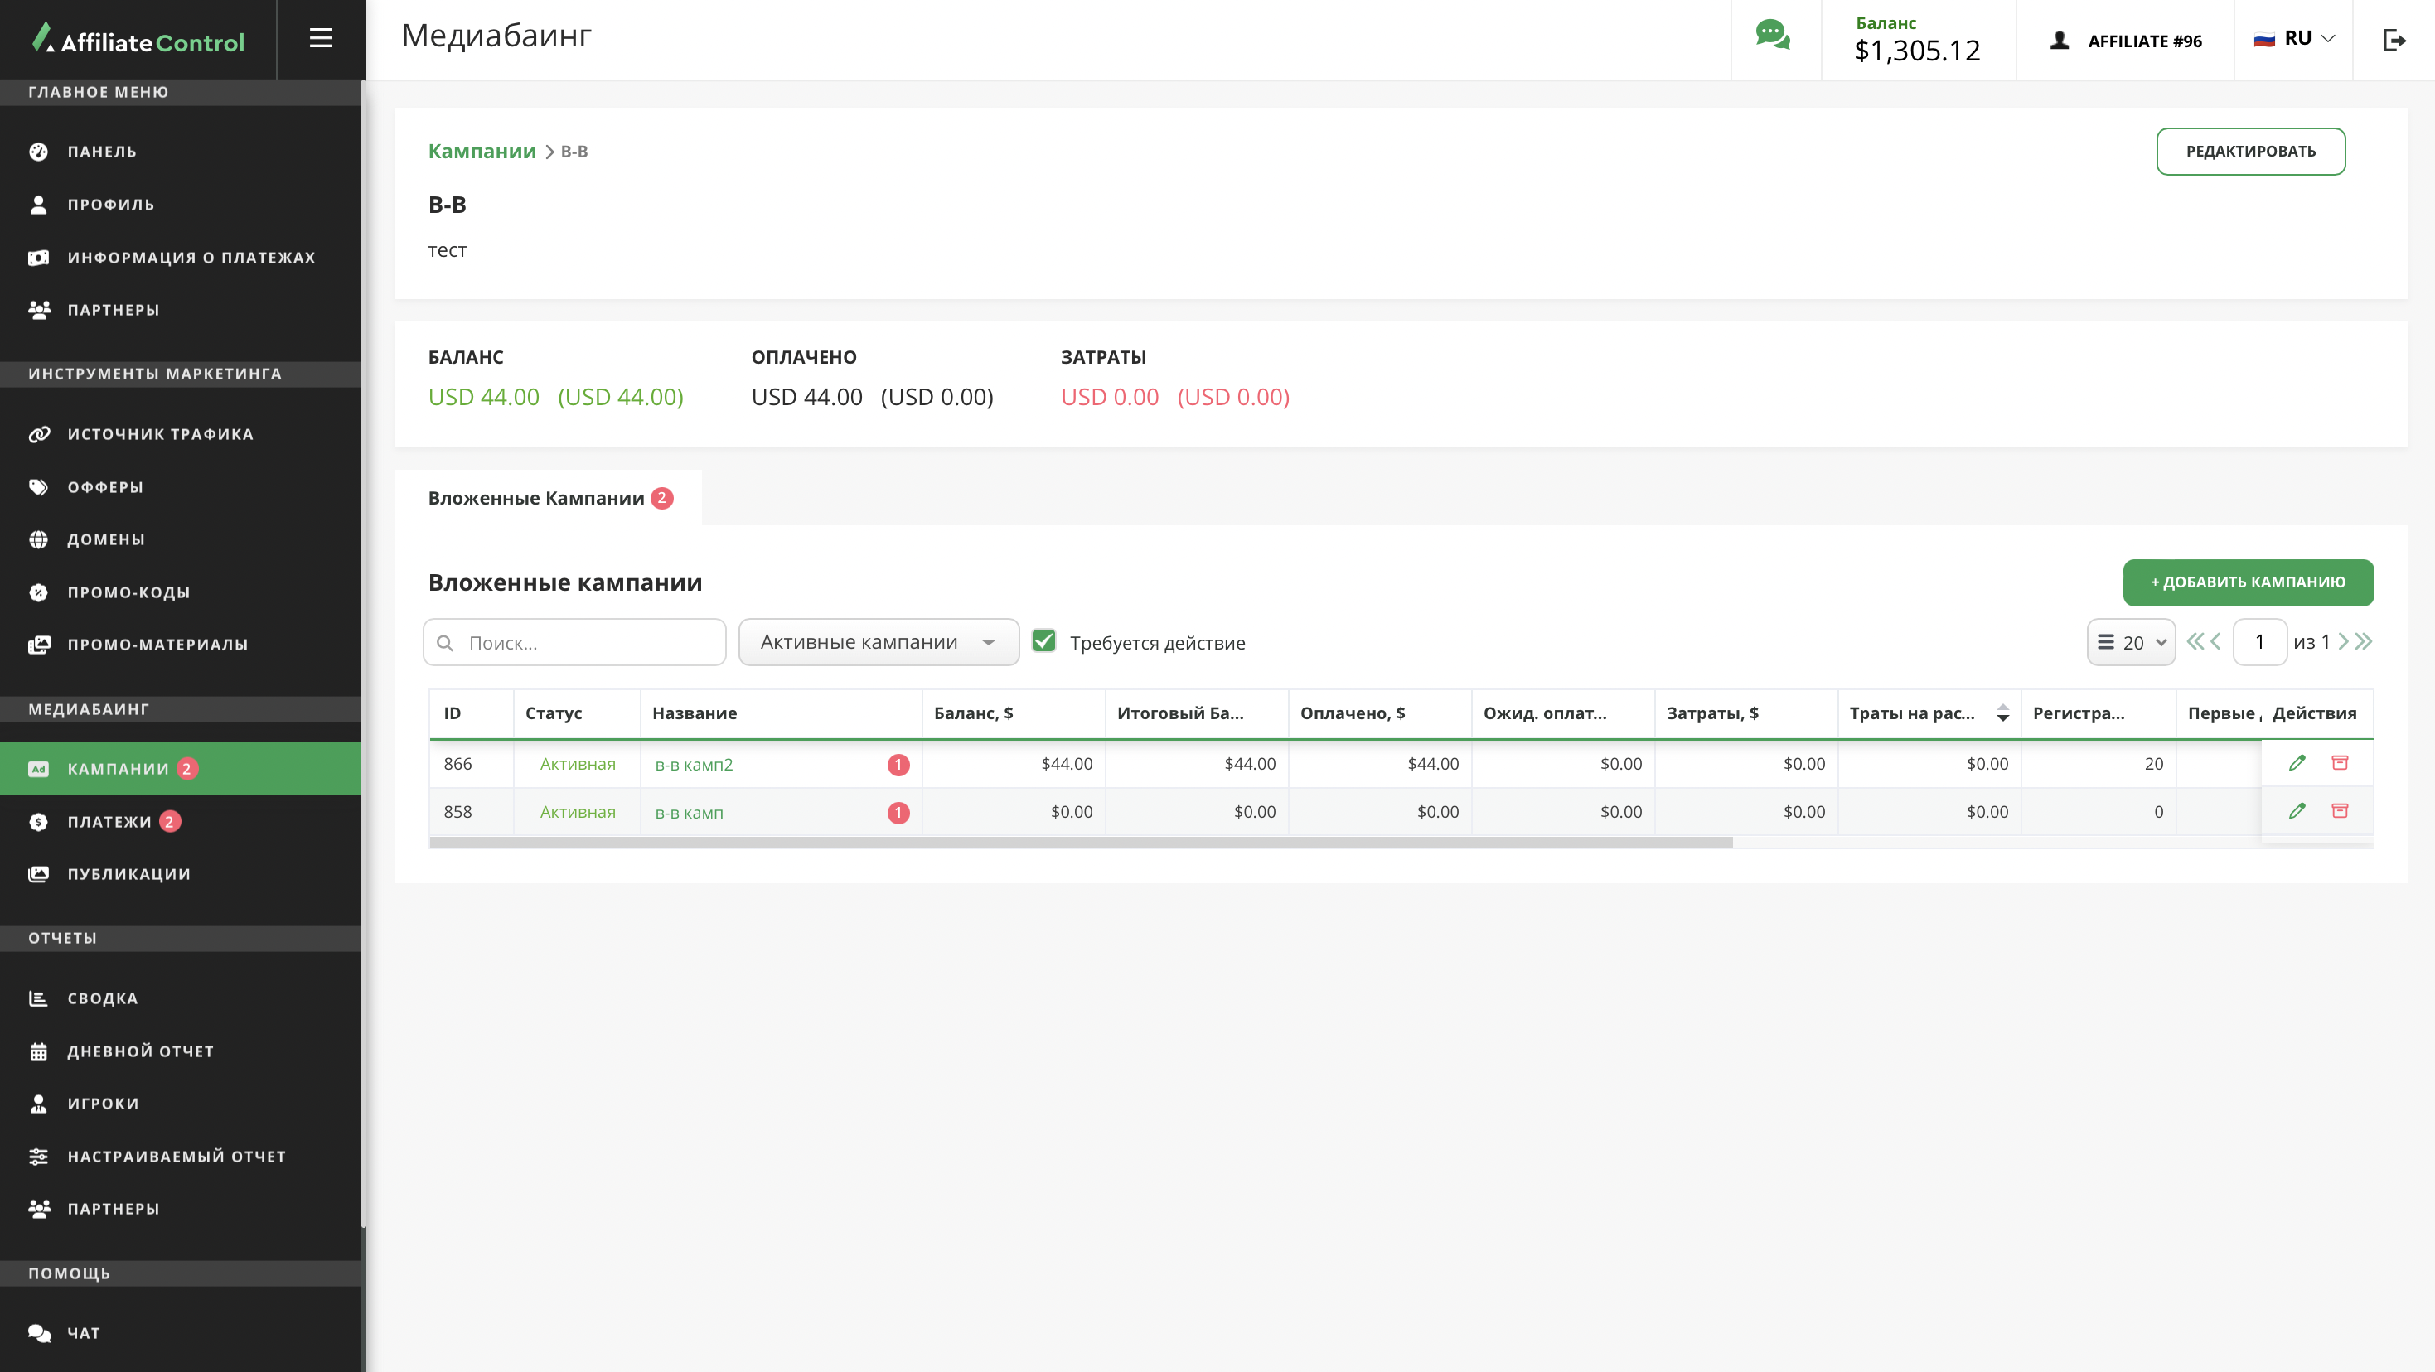Screen dimensions: 2435x1372
Task: Click the edit pencil icon for campaign 858
Action: click(x=2297, y=811)
